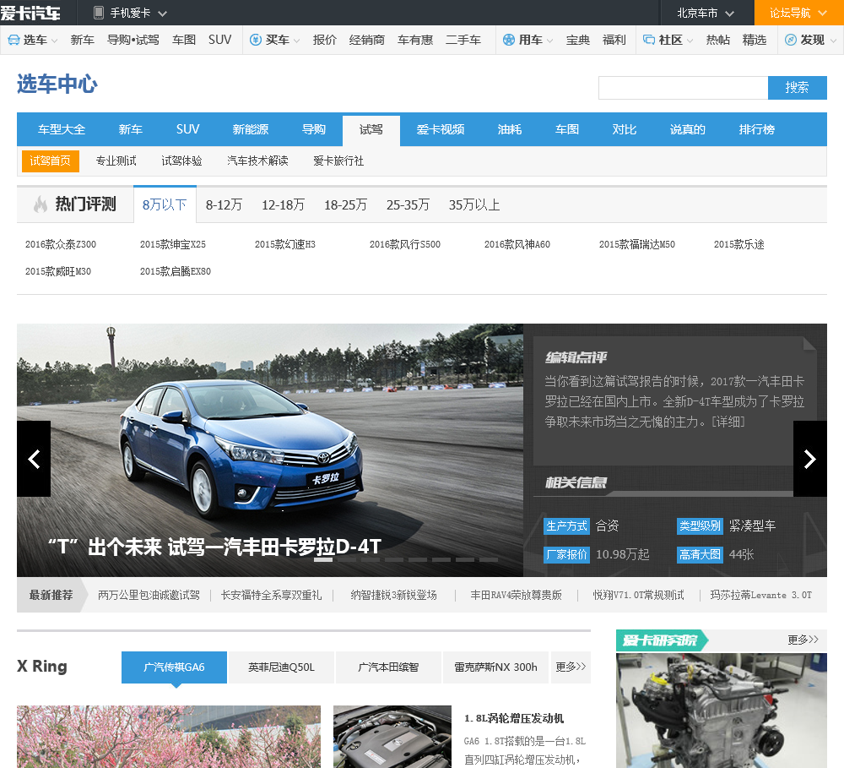The width and height of the screenshot is (844, 768).
Task: Go to previous slide with left arrow
Action: (x=34, y=459)
